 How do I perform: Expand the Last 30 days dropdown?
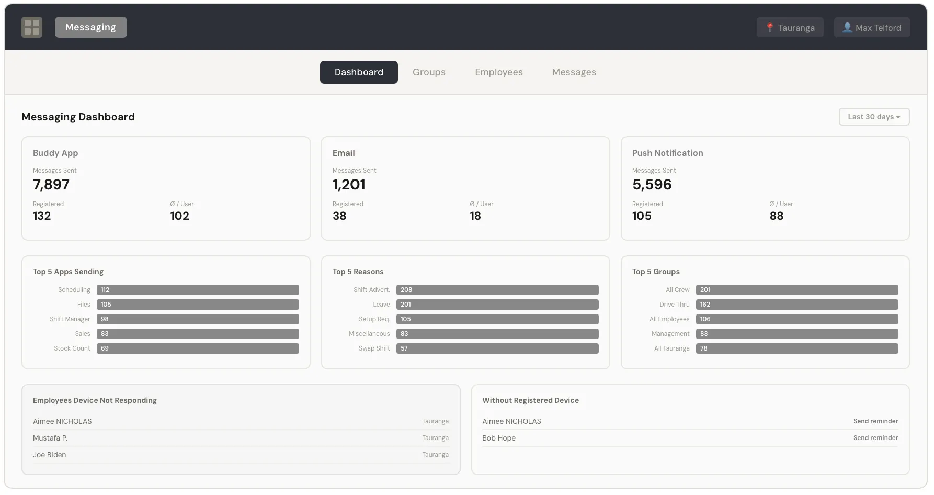click(x=874, y=117)
